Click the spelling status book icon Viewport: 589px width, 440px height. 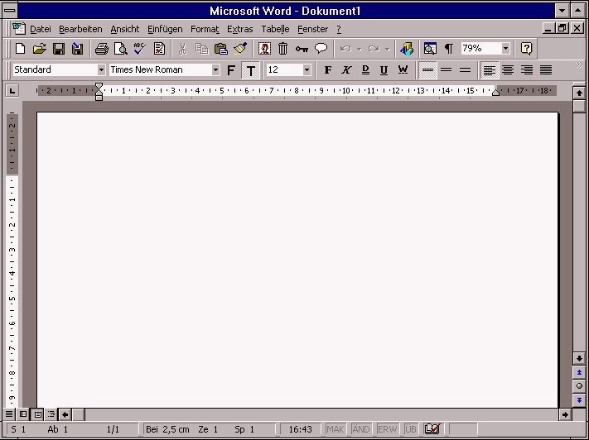(432, 428)
